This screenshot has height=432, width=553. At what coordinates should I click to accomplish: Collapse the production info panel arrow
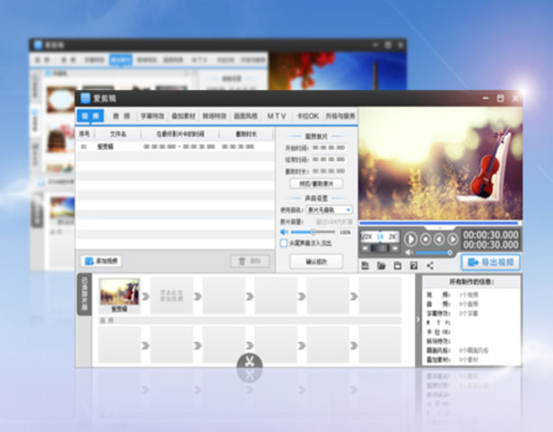click(x=418, y=319)
